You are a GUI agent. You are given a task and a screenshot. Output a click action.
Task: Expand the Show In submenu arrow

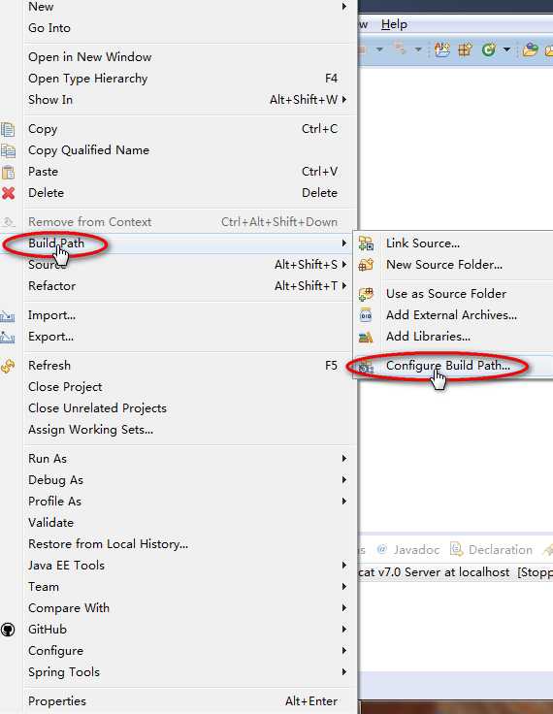[344, 100]
